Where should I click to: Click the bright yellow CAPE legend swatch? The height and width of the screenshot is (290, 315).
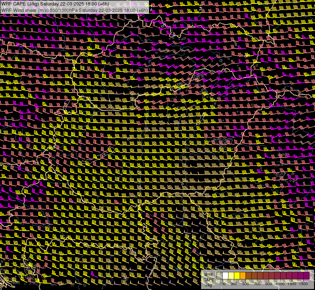(237, 276)
